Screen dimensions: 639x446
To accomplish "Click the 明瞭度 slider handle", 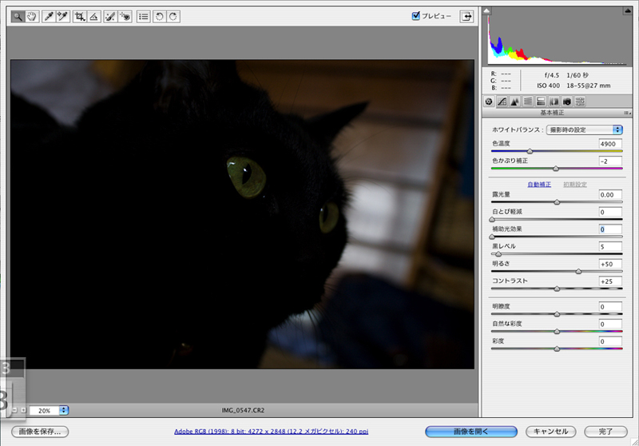I will point(557,314).
